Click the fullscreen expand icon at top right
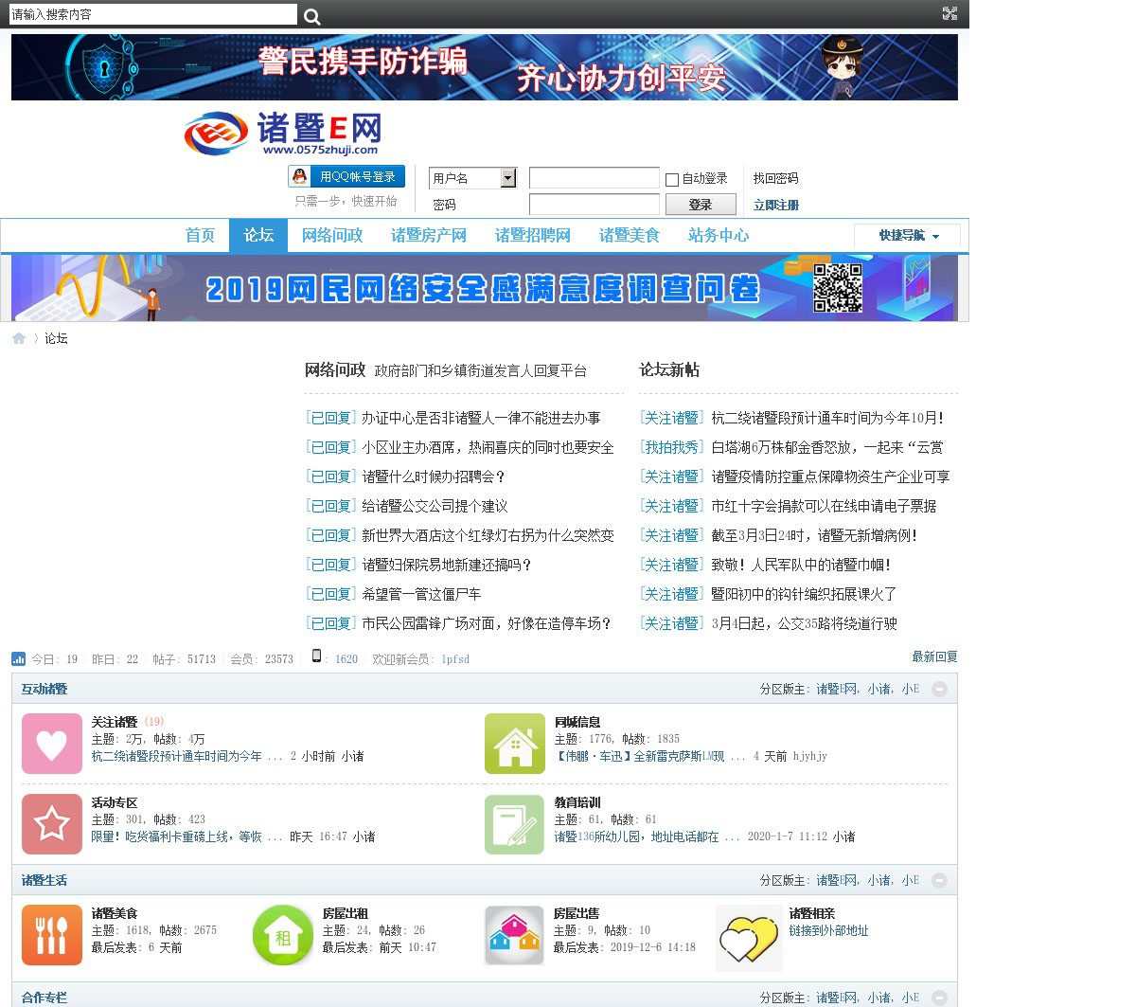The height and width of the screenshot is (1007, 1136). [x=950, y=13]
